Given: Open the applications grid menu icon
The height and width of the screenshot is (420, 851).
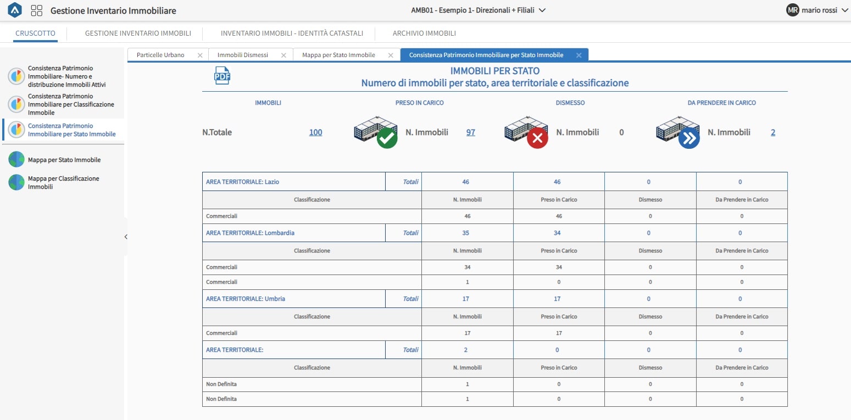Looking at the screenshot, I should point(37,10).
